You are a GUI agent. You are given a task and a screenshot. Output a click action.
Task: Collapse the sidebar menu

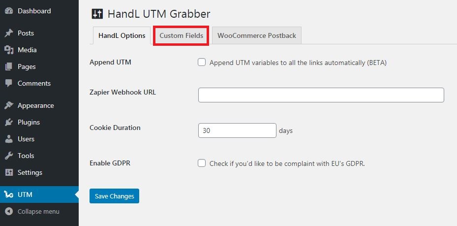[32, 211]
